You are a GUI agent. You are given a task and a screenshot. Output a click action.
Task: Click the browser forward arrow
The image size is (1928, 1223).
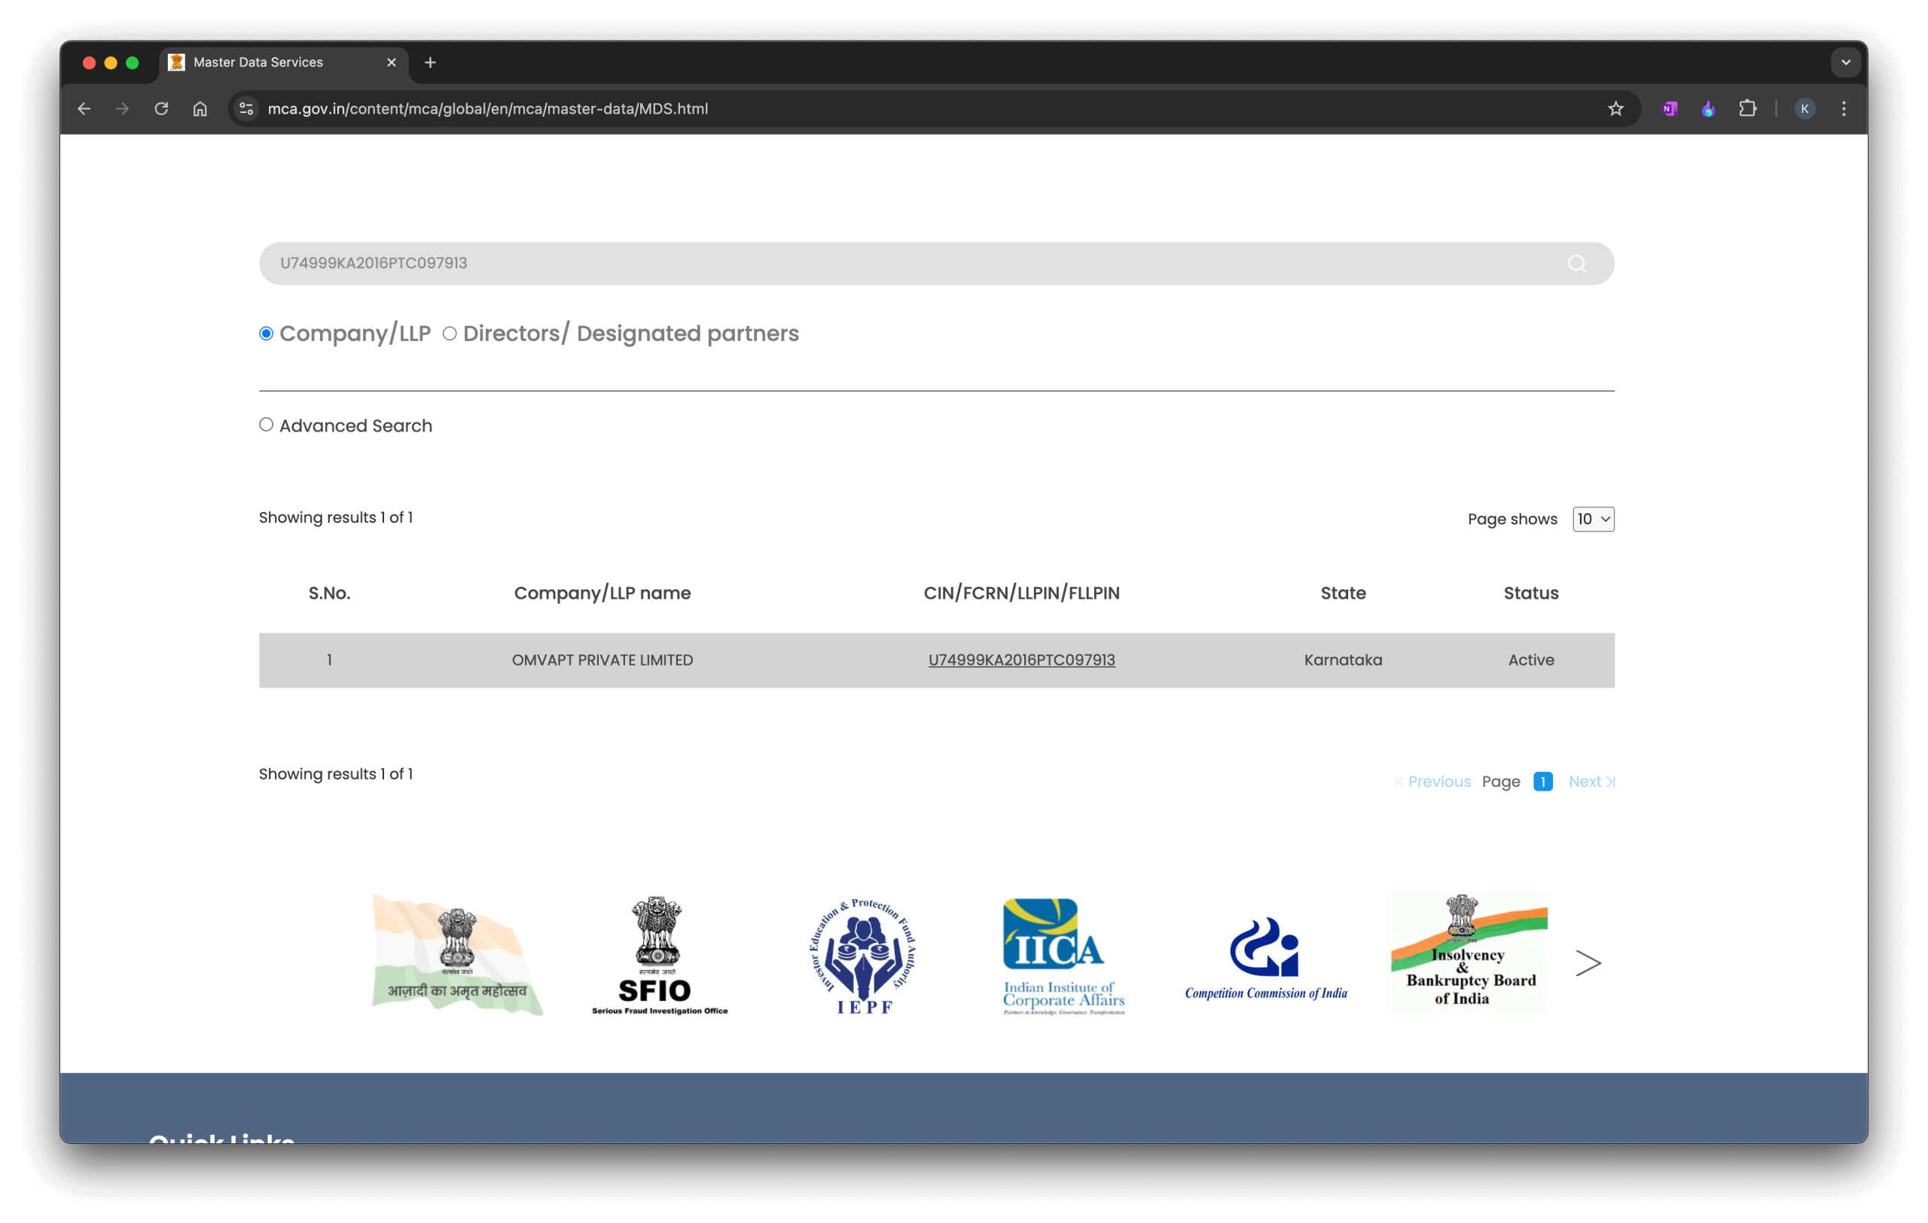pos(123,109)
